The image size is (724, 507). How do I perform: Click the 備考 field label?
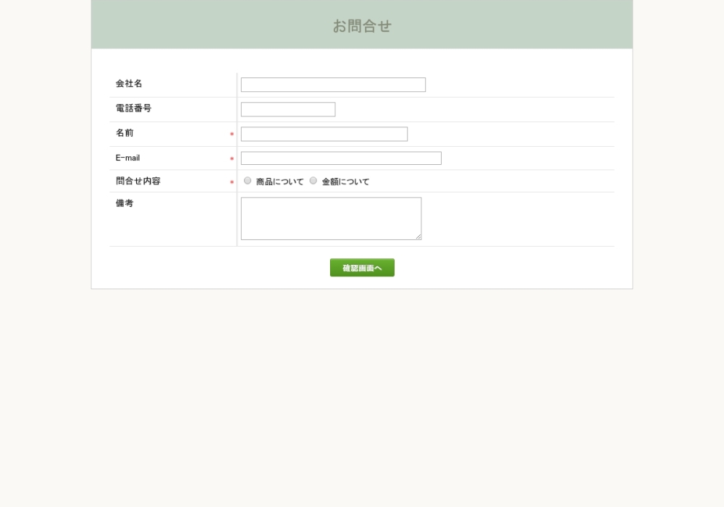[125, 203]
